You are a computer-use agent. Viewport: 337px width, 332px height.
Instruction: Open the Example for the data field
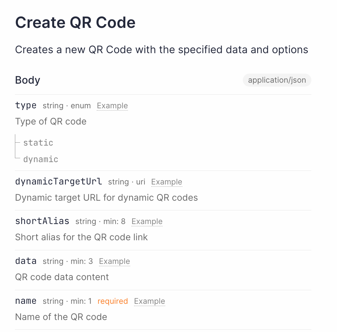114,261
